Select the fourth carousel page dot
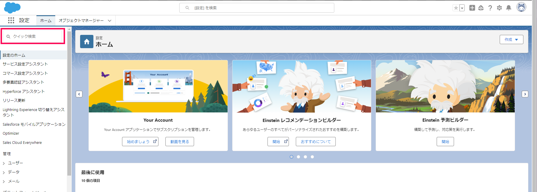The height and width of the screenshot is (192, 537). click(x=312, y=157)
